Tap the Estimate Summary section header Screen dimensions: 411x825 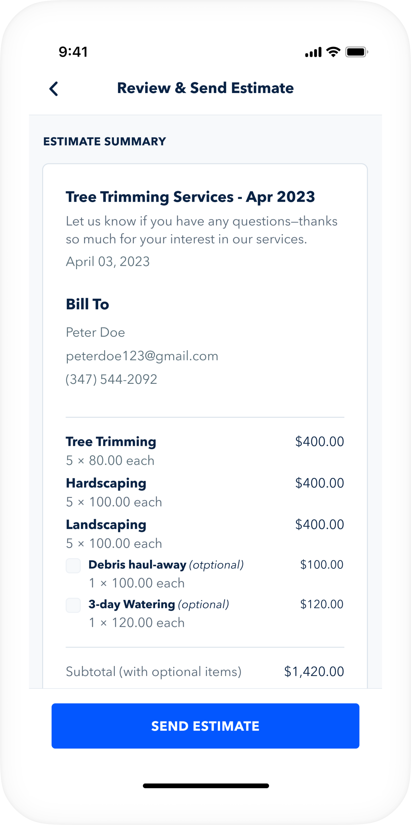(105, 141)
